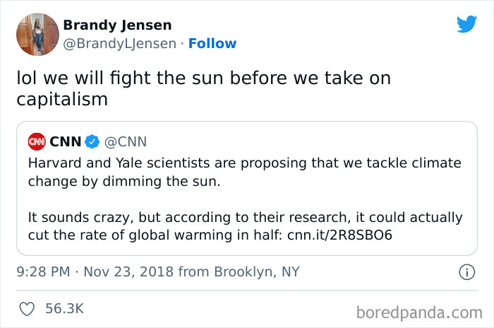Viewport: 494px width, 328px height.
Task: Like the tweet with heart icon
Action: (x=27, y=309)
